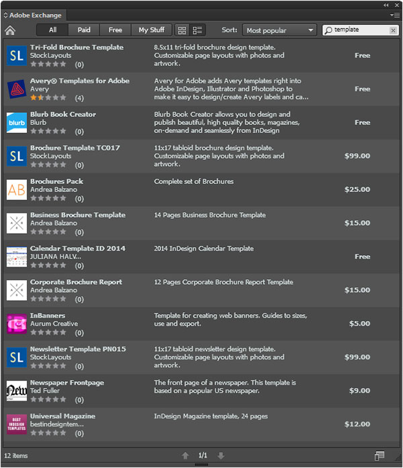Click the $99.00 Newsletter Template PN015 price
The height and width of the screenshot is (468, 403).
tap(357, 357)
